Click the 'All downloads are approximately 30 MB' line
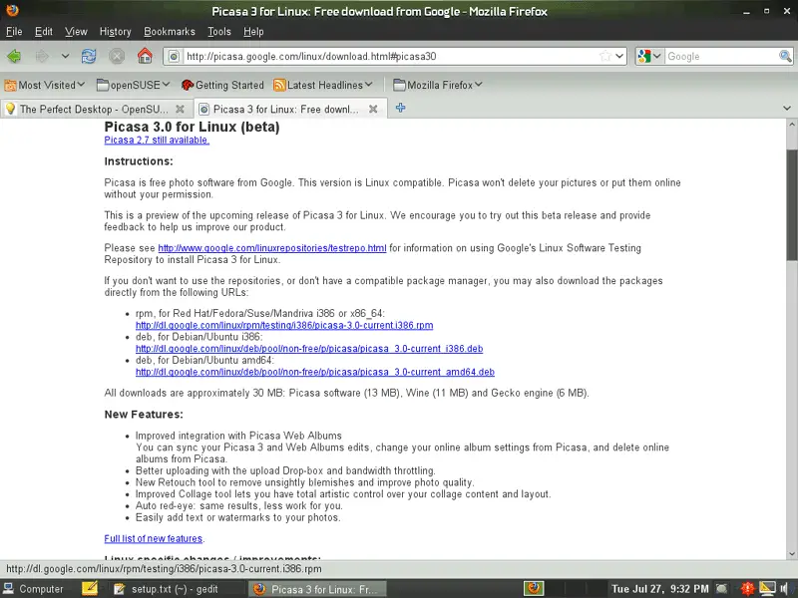Screen dimensions: 798x598 (x=346, y=393)
